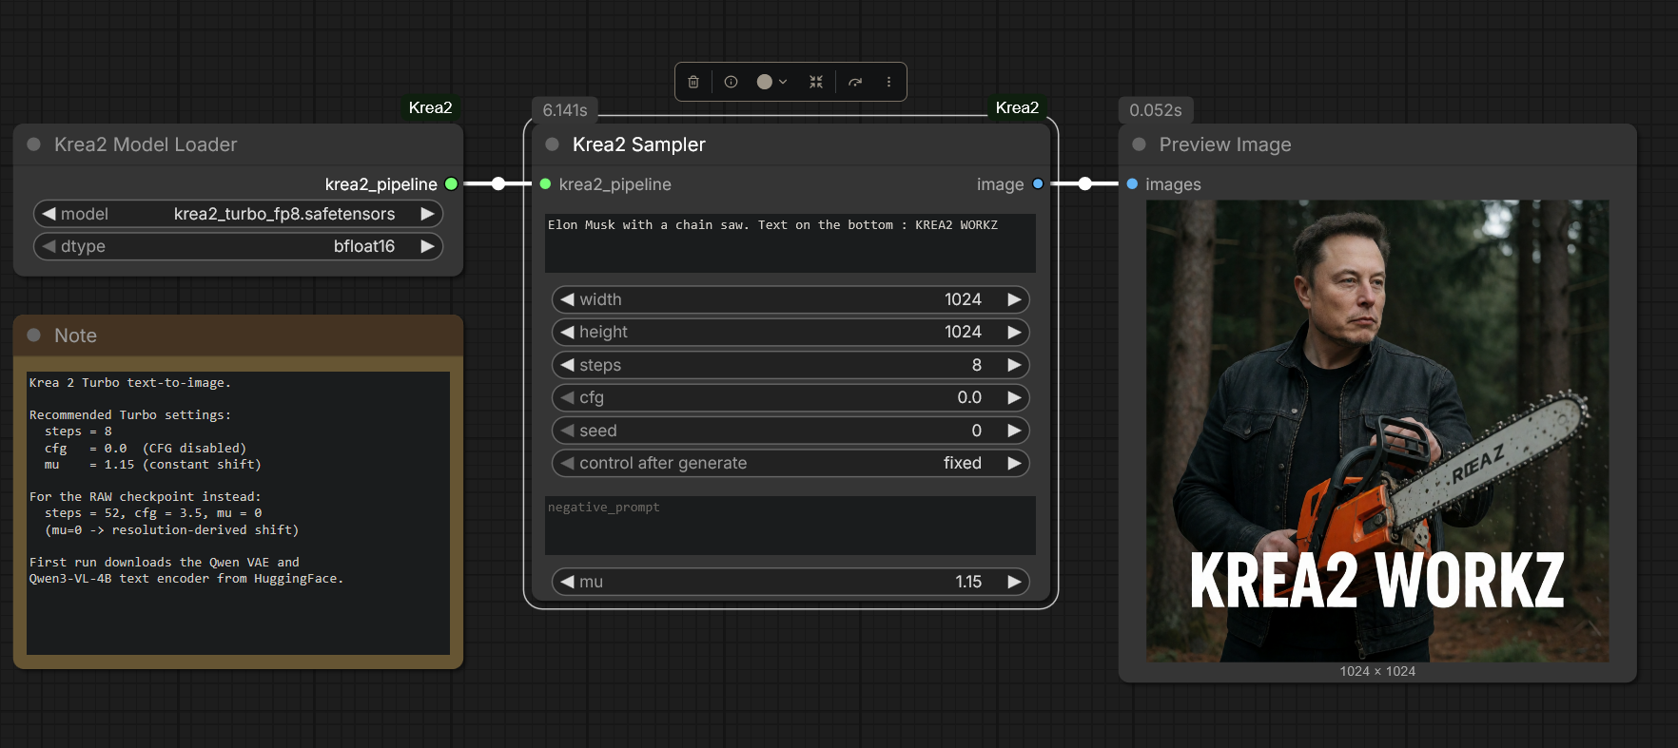Click the 6.141s execution time badge
1678x748 pixels.
[x=565, y=110]
